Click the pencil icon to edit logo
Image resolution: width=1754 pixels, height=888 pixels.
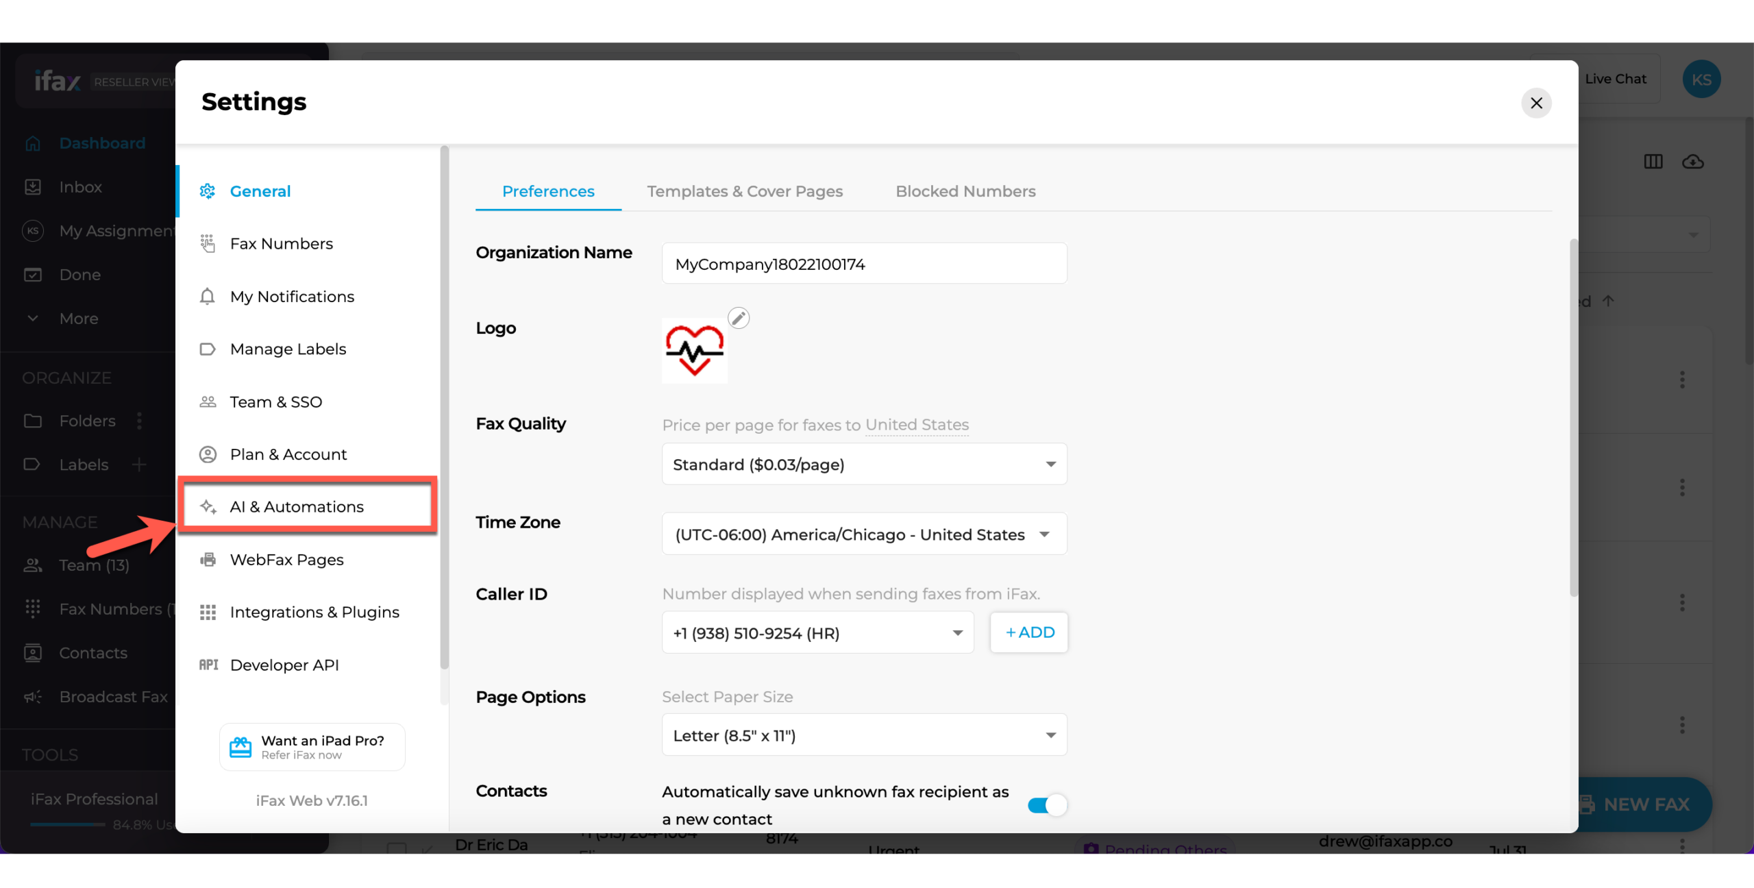(738, 318)
